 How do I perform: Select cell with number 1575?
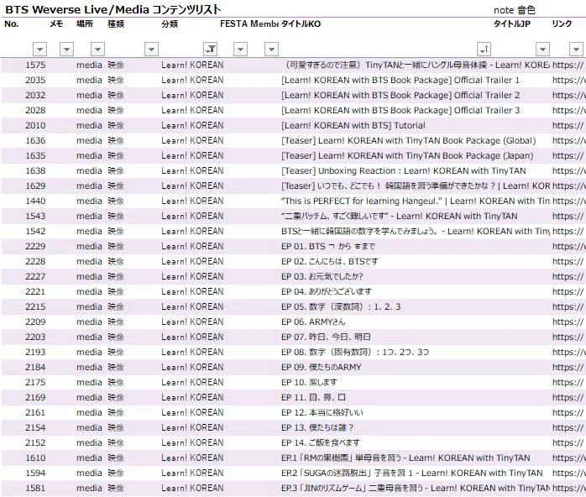point(35,65)
